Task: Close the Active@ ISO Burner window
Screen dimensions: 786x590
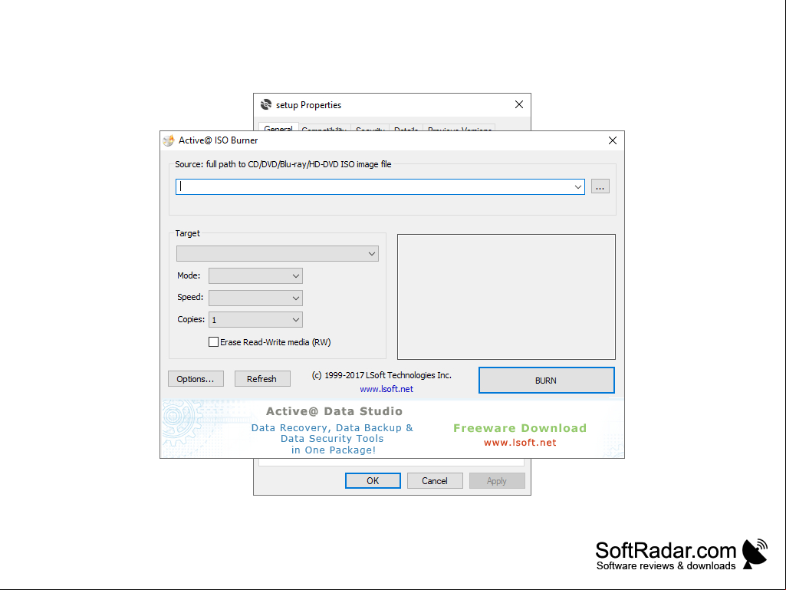Action: tap(613, 140)
